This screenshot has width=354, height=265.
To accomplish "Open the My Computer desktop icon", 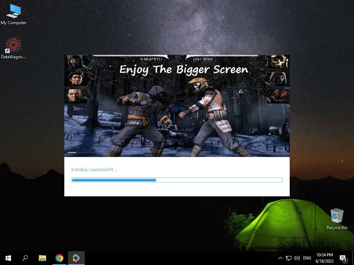I will [x=13, y=14].
